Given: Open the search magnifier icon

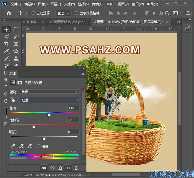Looking at the screenshot, I should [167, 13].
